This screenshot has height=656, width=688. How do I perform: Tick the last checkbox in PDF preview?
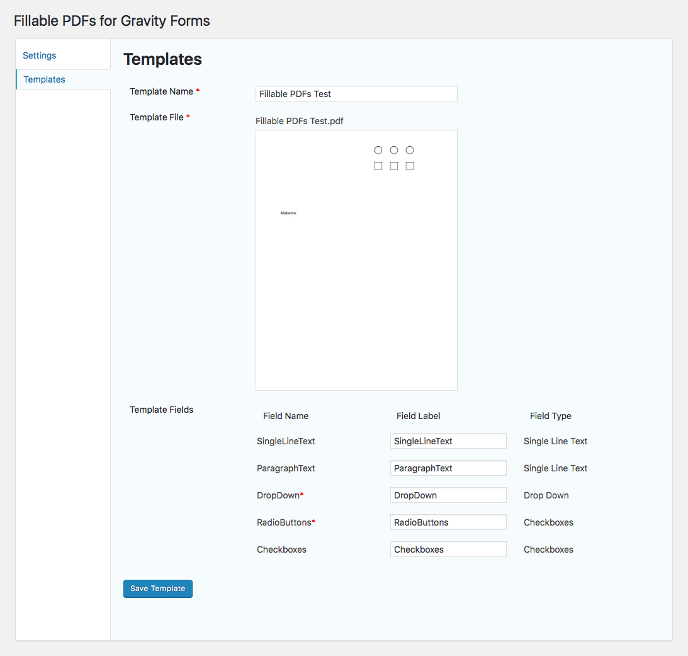coord(410,166)
